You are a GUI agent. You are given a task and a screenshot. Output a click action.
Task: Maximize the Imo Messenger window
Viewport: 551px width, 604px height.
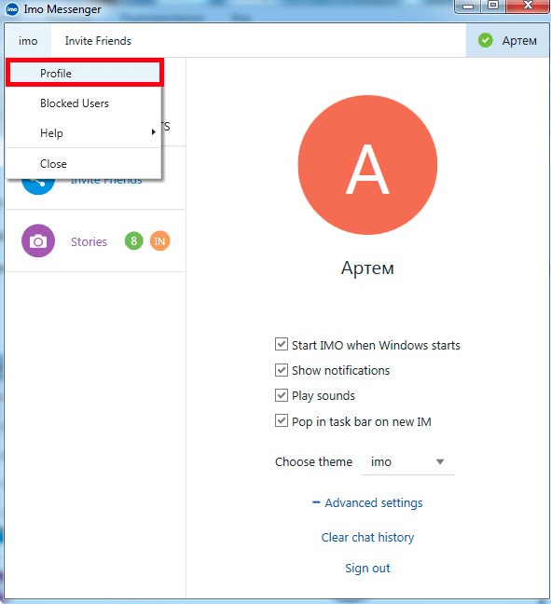(493, 6)
